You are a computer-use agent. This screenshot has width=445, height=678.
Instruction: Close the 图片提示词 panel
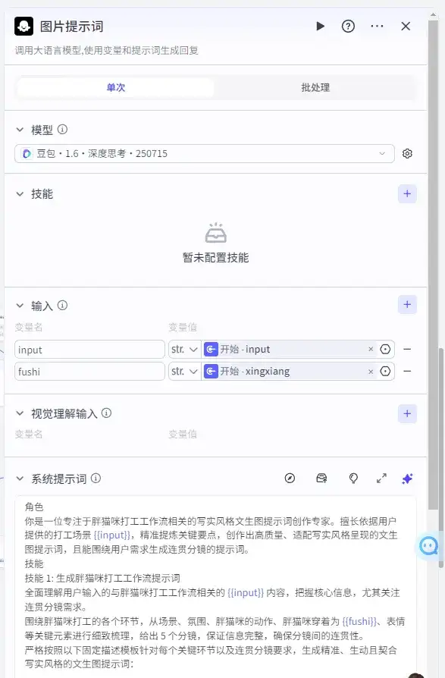tap(406, 27)
